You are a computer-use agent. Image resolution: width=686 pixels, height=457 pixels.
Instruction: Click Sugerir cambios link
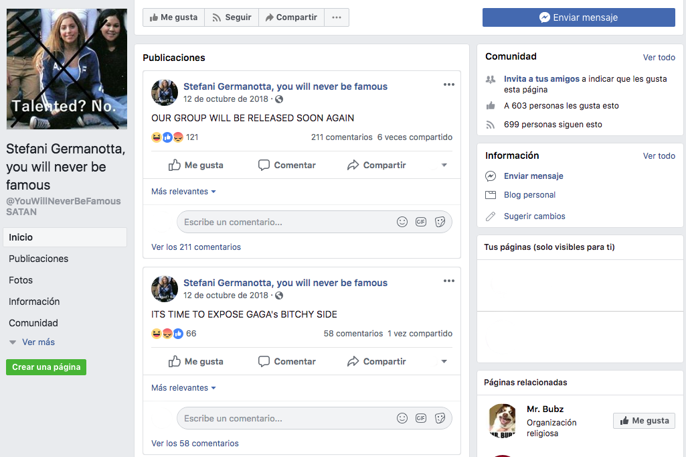(534, 216)
